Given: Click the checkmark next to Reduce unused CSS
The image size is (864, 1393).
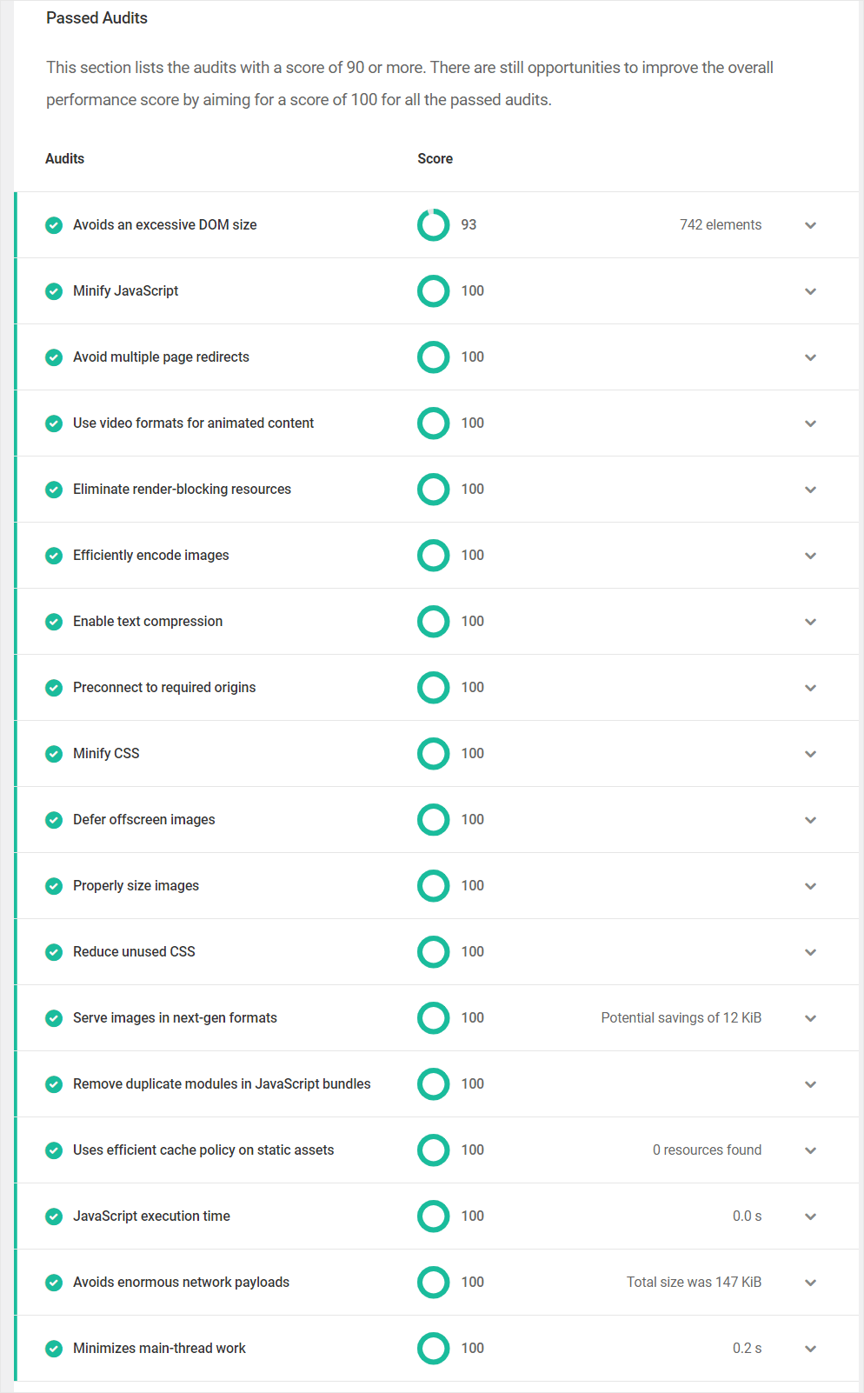Looking at the screenshot, I should (54, 951).
